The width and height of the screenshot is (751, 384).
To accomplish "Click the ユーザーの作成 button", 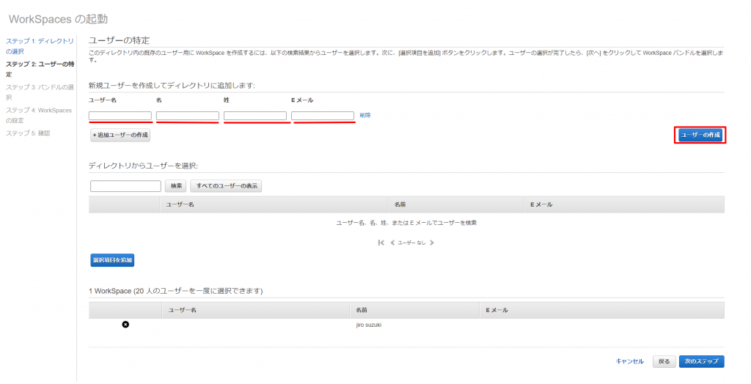I will click(700, 135).
